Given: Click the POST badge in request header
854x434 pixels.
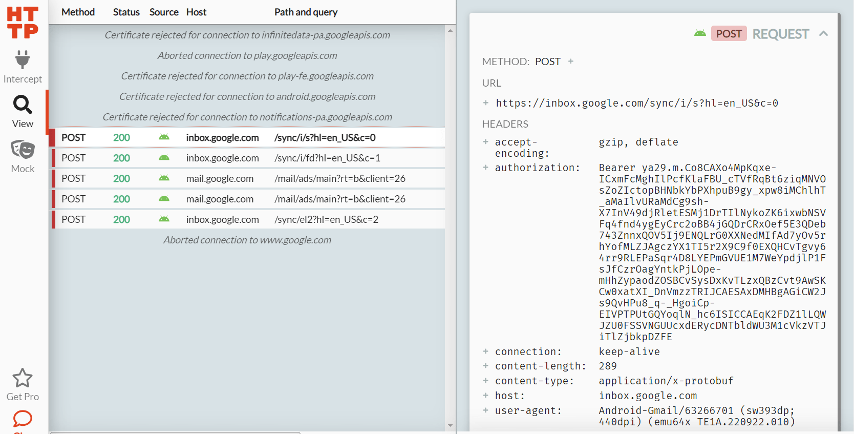Looking at the screenshot, I should 729,34.
